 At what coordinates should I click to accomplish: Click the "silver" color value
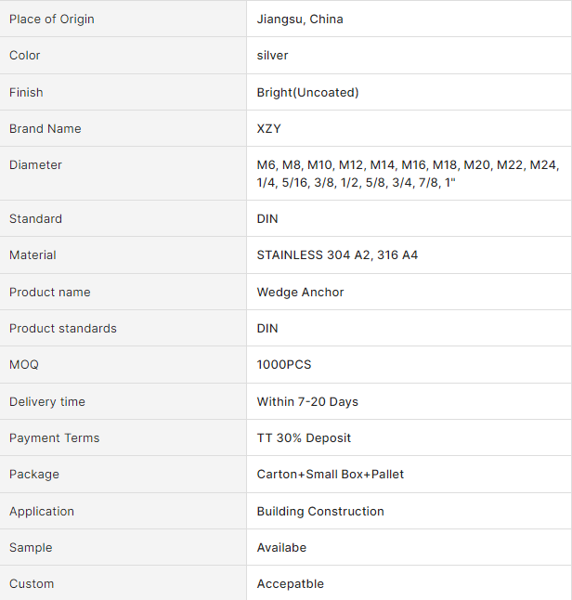click(x=272, y=56)
